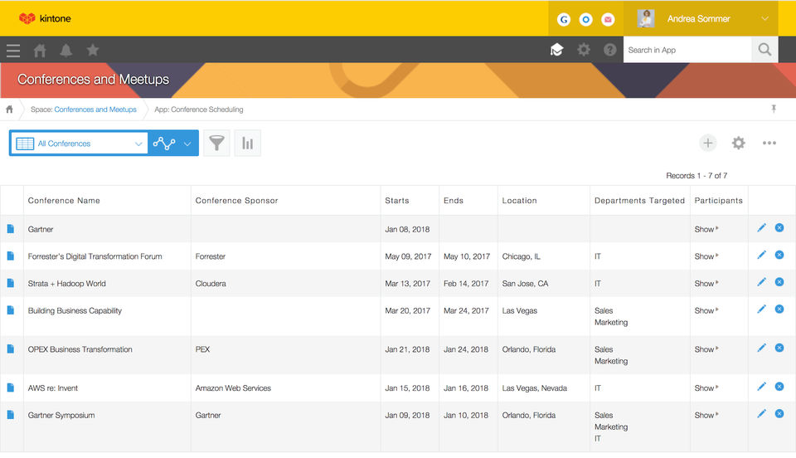The width and height of the screenshot is (796, 458).
Task: Open Conferences and Meetups space link
Action: (x=95, y=110)
